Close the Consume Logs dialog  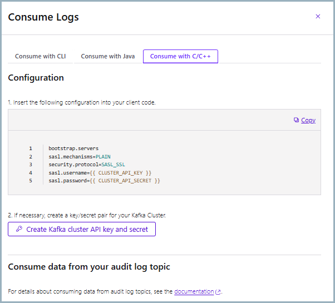pos(318,17)
